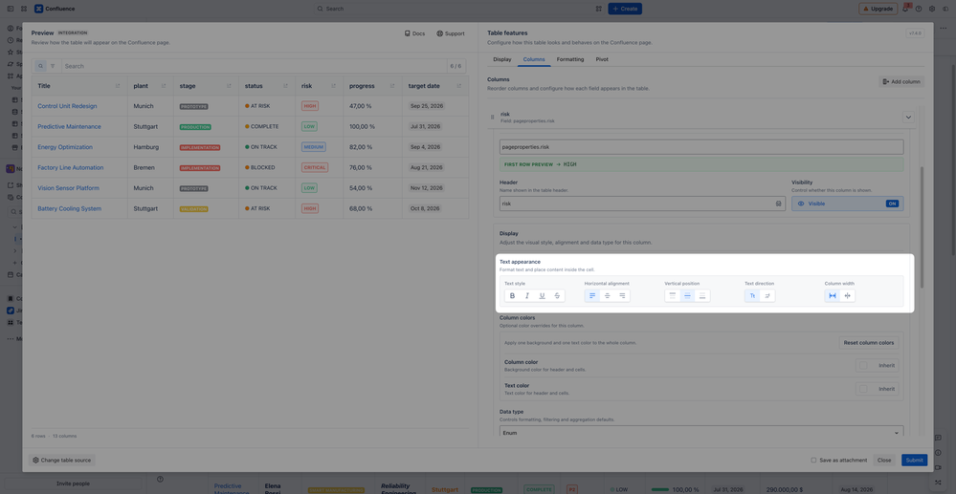
Task: Open Control Unit Redesign link
Action: pos(67,106)
